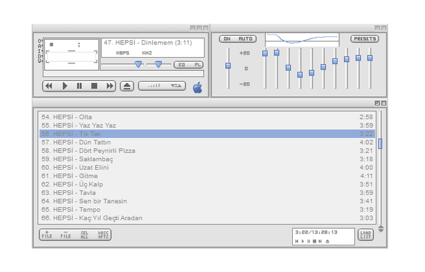
Task: Open a file using the main eject button
Action: point(127,86)
